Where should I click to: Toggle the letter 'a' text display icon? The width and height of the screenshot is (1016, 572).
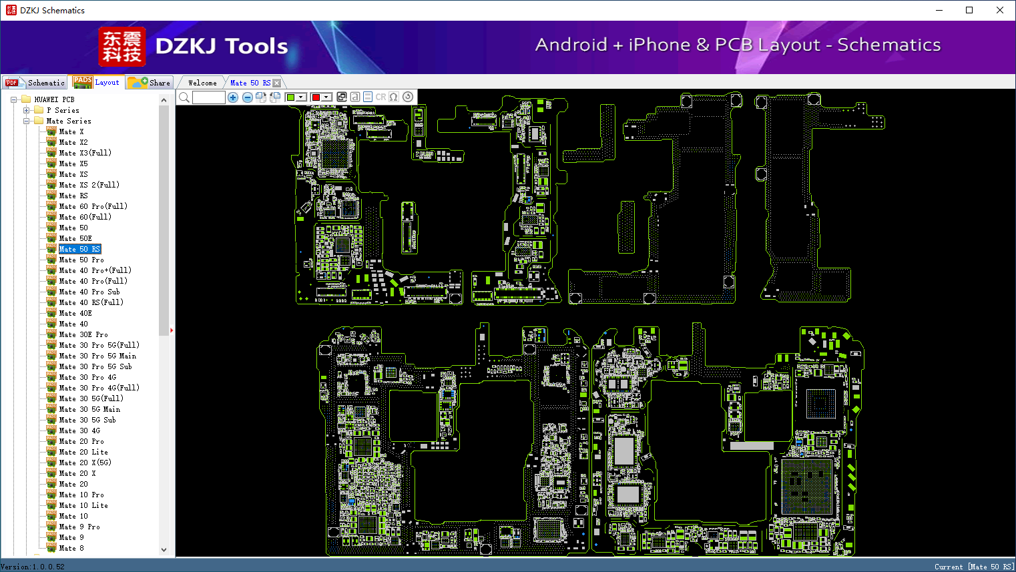tap(355, 97)
